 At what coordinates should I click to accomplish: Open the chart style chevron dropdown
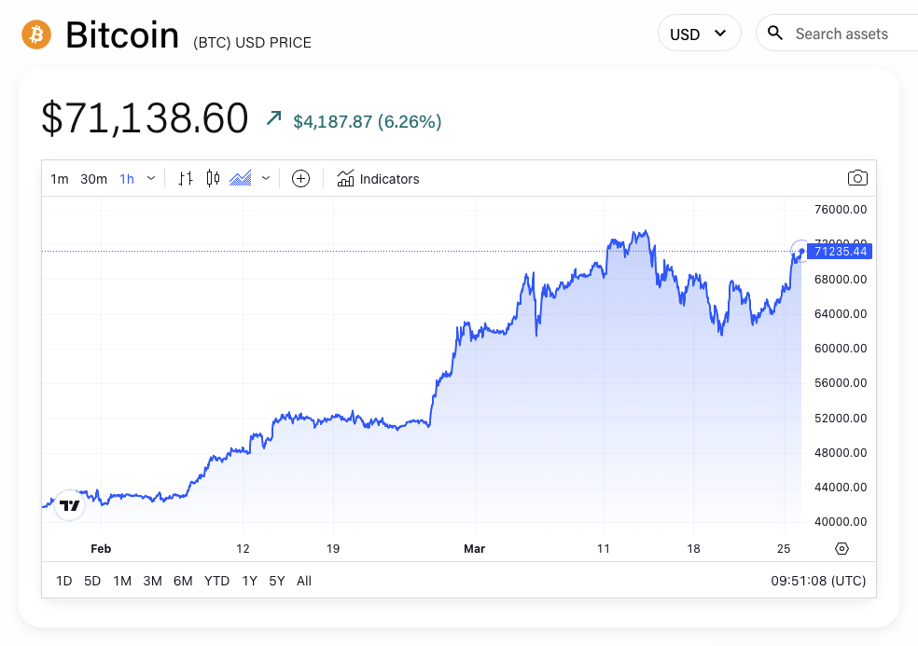tap(265, 178)
